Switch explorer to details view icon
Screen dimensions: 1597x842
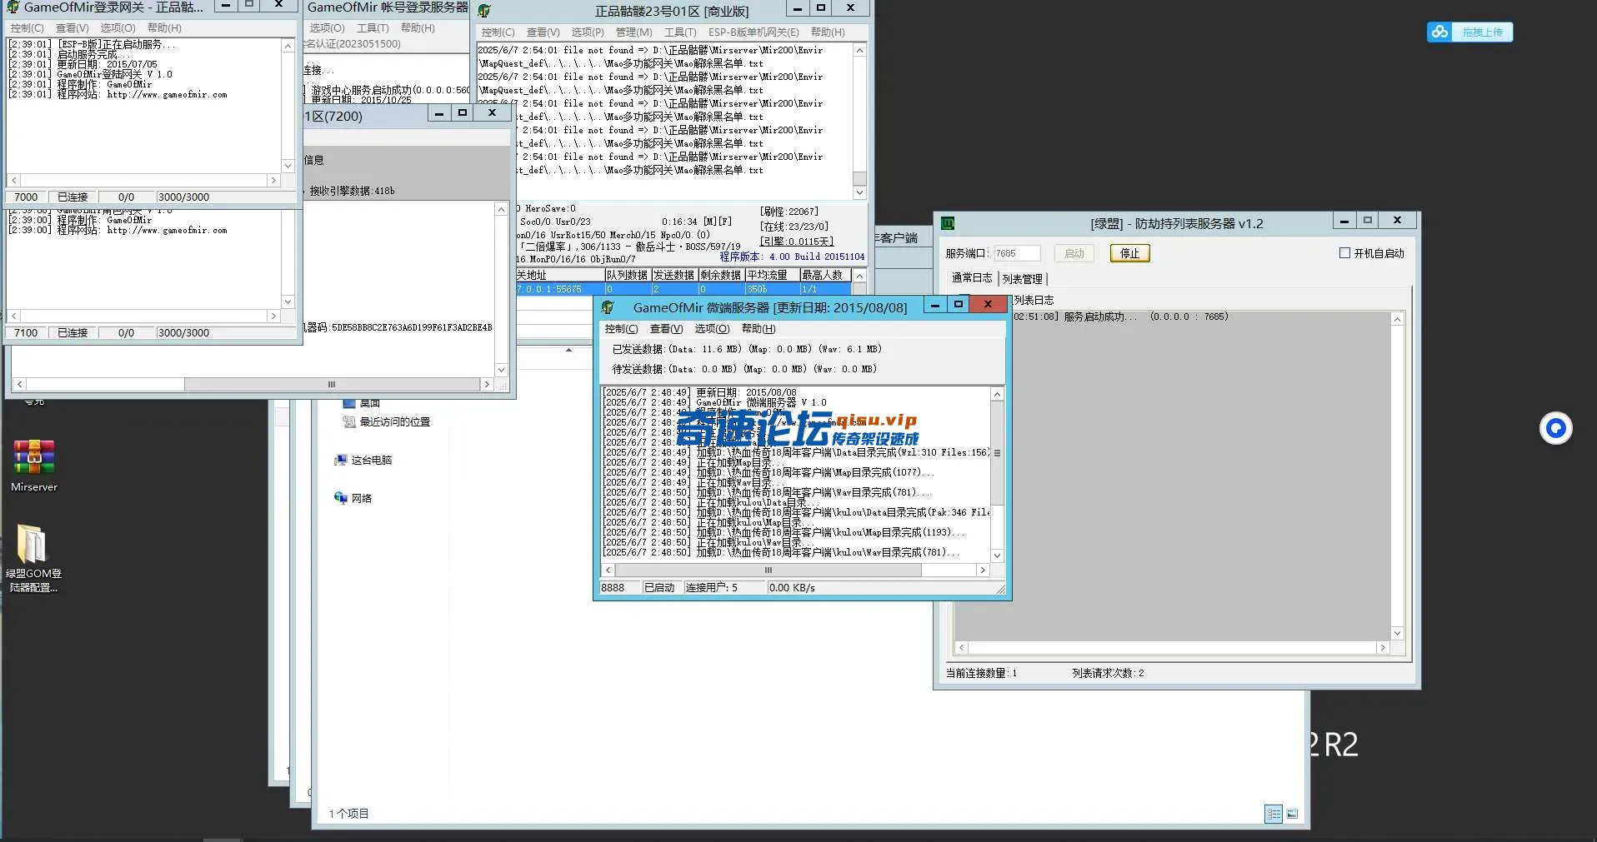(x=1274, y=814)
